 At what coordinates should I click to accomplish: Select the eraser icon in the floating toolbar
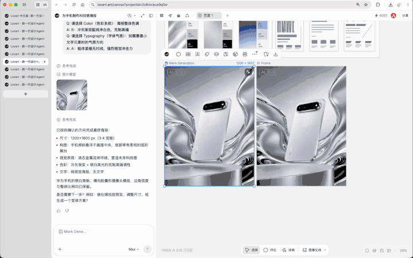click(x=207, y=54)
